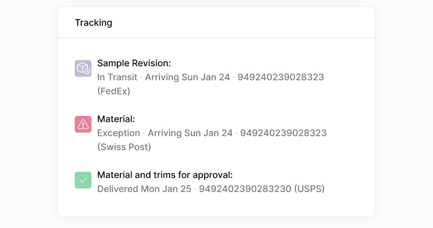This screenshot has height=228, width=433.
Task: Click the Swiss Post carrier name
Action: (x=124, y=147)
